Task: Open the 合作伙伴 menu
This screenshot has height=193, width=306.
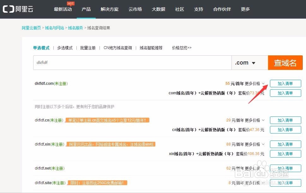Action: click(222, 9)
